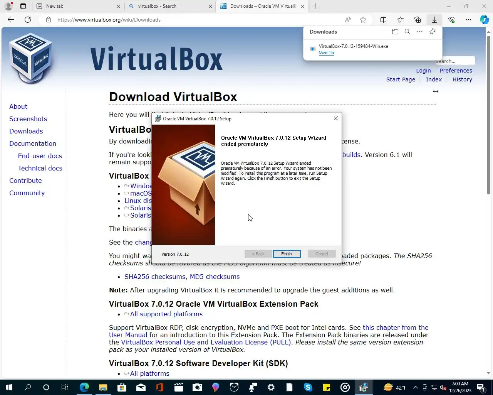The height and width of the screenshot is (395, 493).
Task: Open split screen icon in the toolbar
Action: pyautogui.click(x=383, y=20)
